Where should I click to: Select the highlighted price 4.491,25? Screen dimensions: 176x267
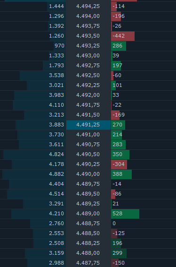(x=88, y=125)
